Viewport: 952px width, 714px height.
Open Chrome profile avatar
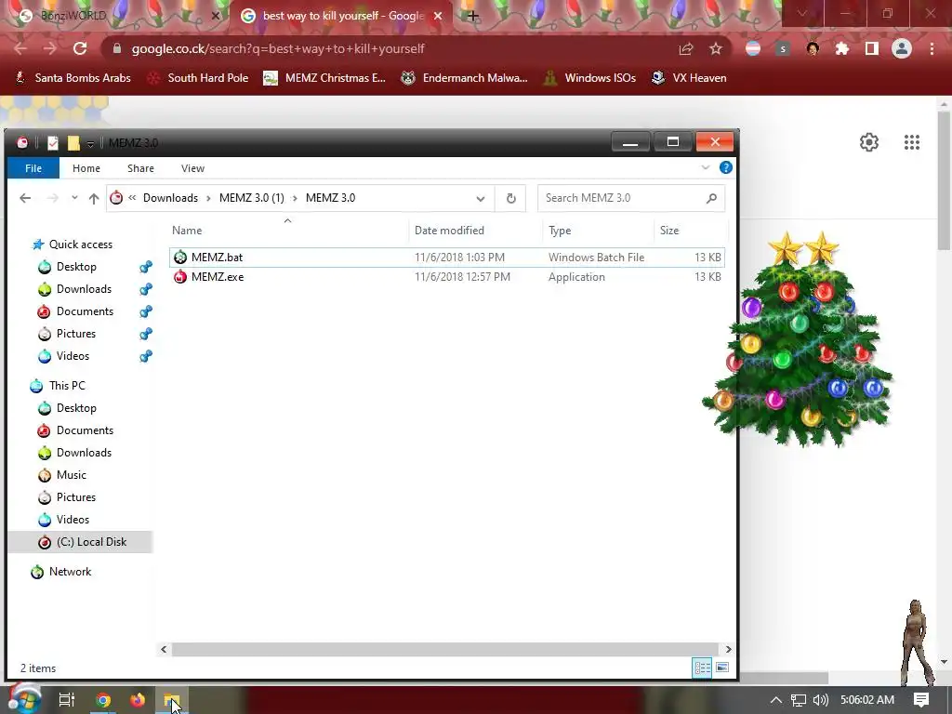click(902, 48)
